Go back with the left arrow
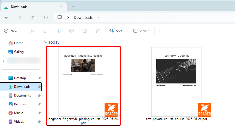 pos(7,17)
